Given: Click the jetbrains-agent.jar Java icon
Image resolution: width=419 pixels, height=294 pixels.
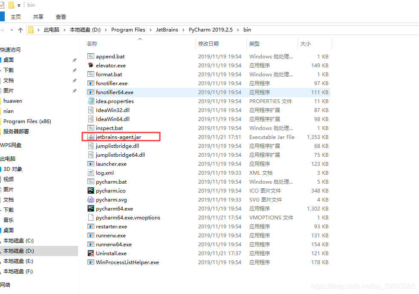Looking at the screenshot, I should tap(91, 137).
